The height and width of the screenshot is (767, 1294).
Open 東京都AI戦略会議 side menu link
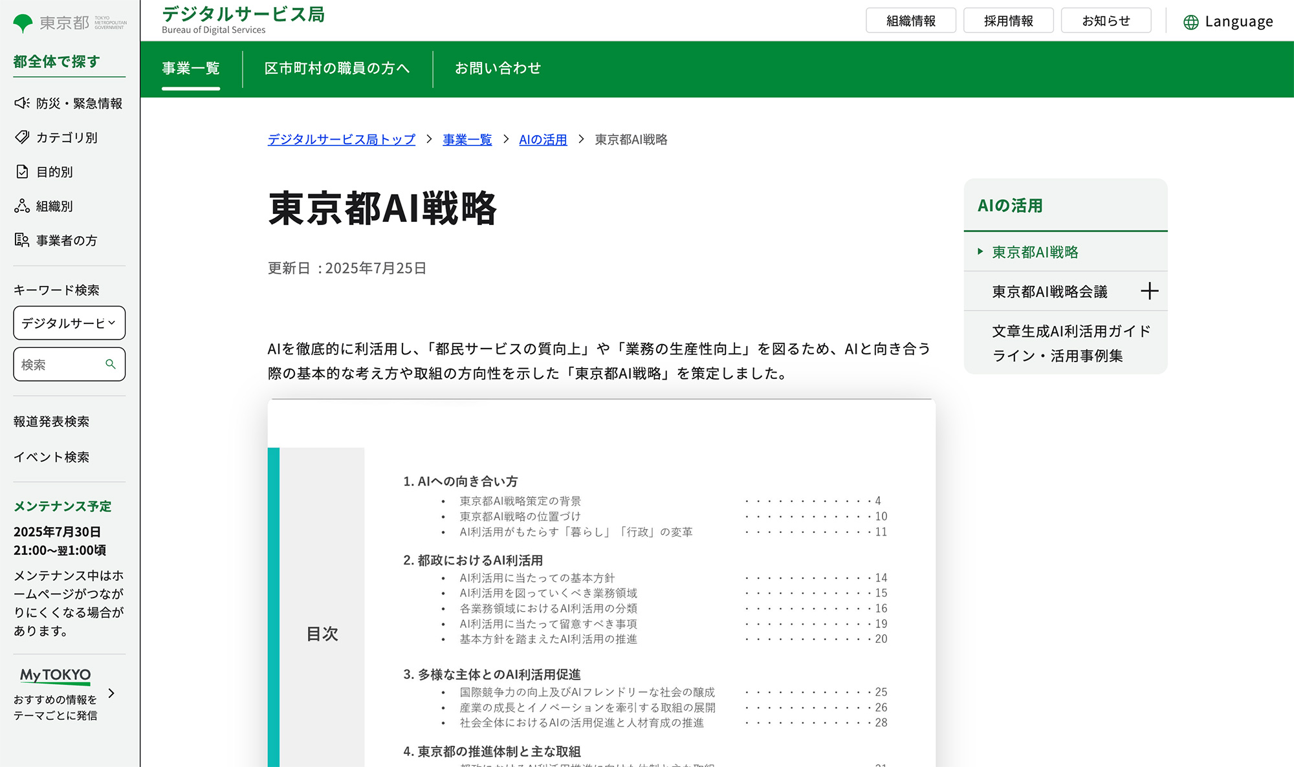click(1049, 292)
